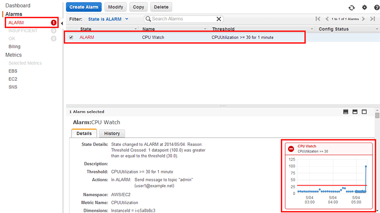Open the State is ALARM filter dropdown
This screenshot has height=213, width=380.
pos(108,19)
